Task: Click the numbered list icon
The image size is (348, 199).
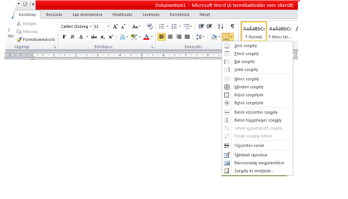Action: tap(174, 26)
